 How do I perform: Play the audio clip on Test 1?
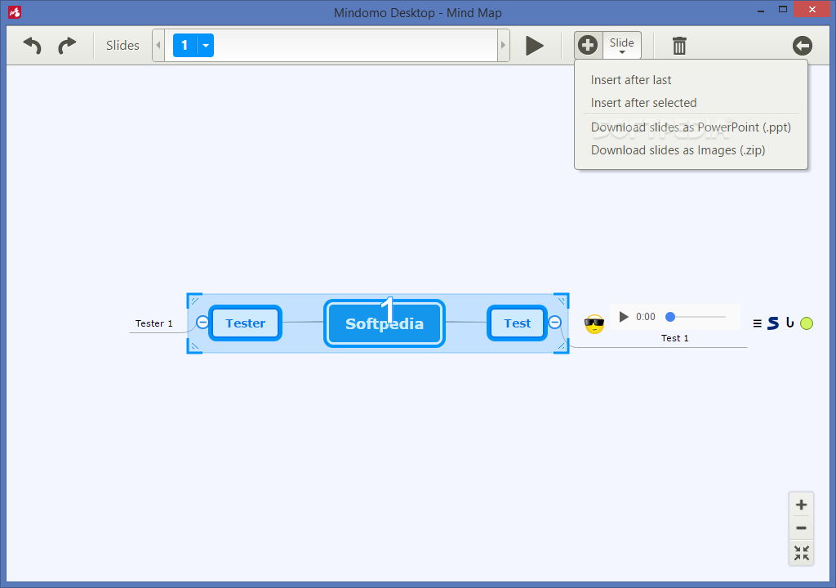tap(623, 317)
